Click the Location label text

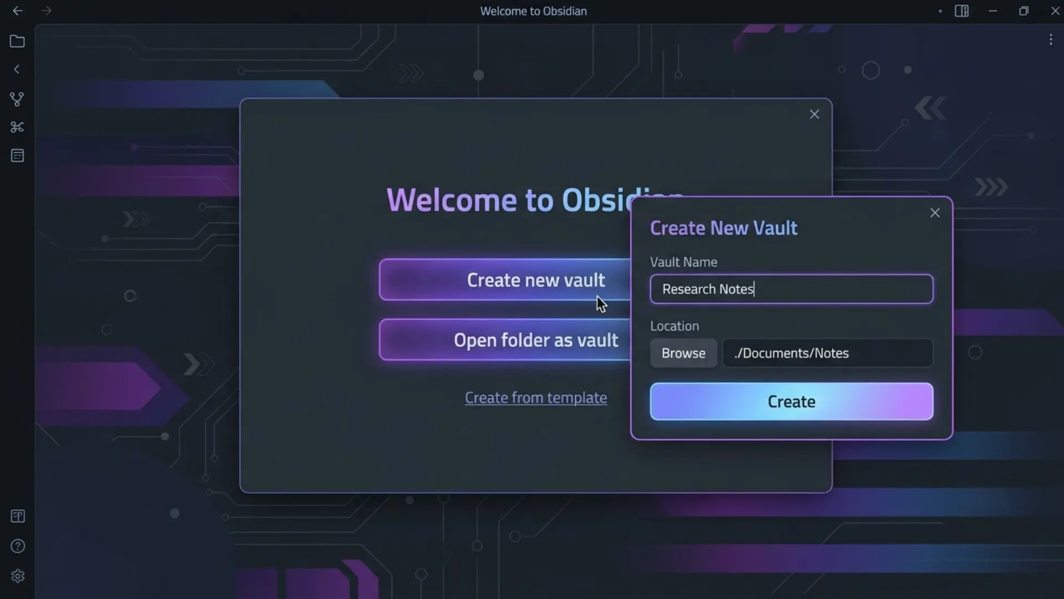pyautogui.click(x=674, y=326)
